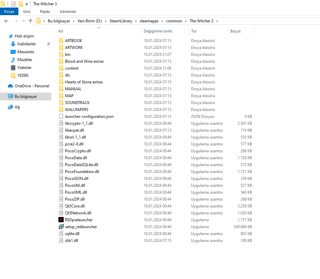Click new folder quick access icon

pos(21,4)
